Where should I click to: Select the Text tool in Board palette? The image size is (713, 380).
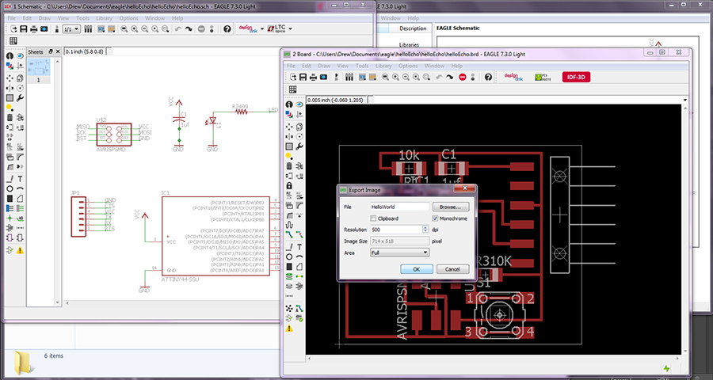click(299, 247)
